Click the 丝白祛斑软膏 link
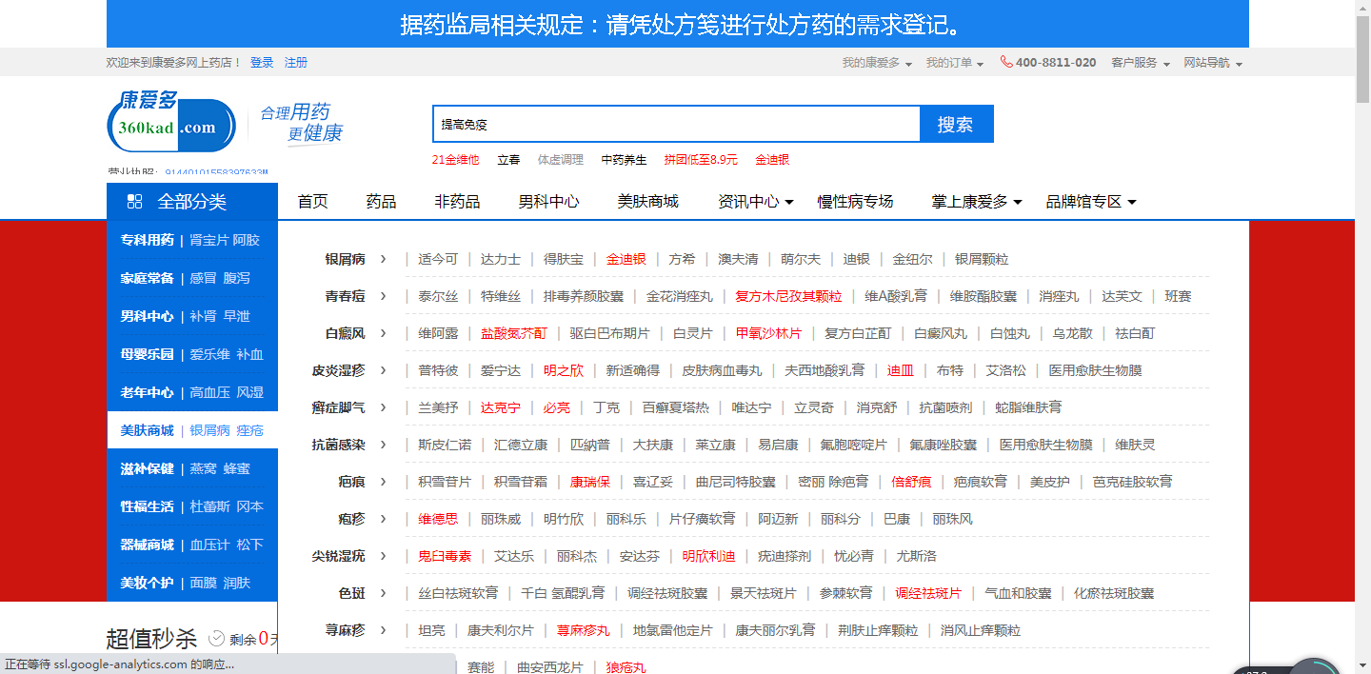This screenshot has height=674, width=1371. tap(458, 593)
